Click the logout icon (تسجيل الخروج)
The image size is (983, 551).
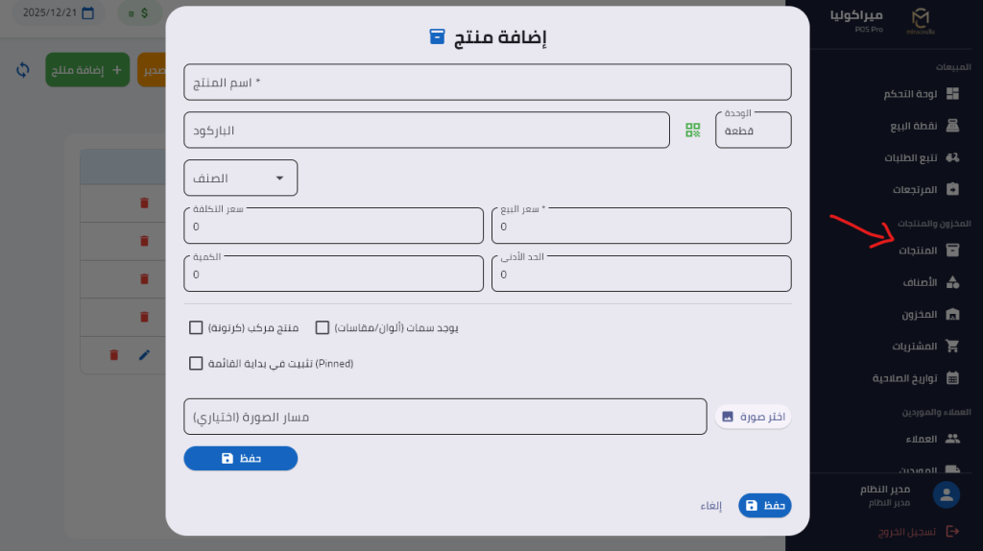click(x=952, y=531)
